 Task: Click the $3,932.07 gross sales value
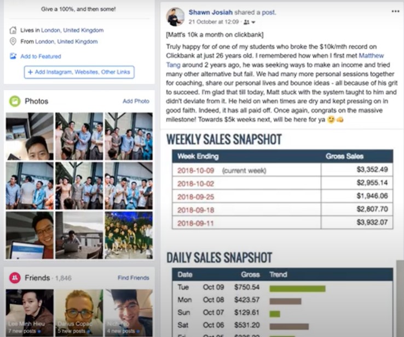click(x=372, y=222)
